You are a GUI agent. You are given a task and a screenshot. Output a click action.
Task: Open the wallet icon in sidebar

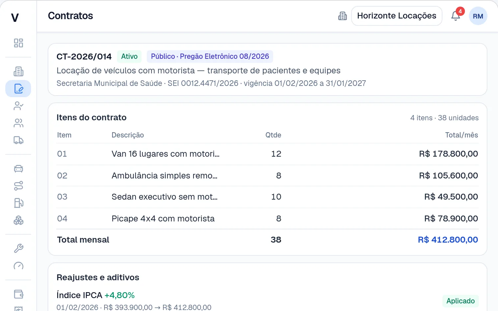[x=18, y=294]
